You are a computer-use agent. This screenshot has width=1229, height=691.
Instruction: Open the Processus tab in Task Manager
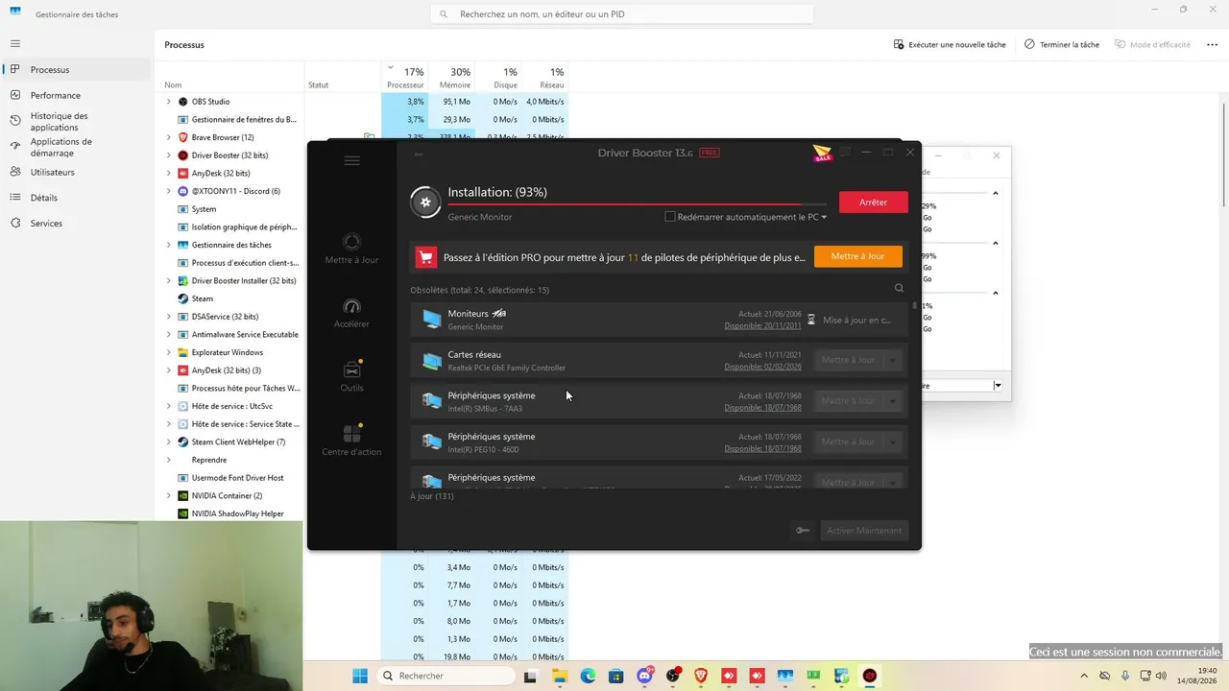77,70
